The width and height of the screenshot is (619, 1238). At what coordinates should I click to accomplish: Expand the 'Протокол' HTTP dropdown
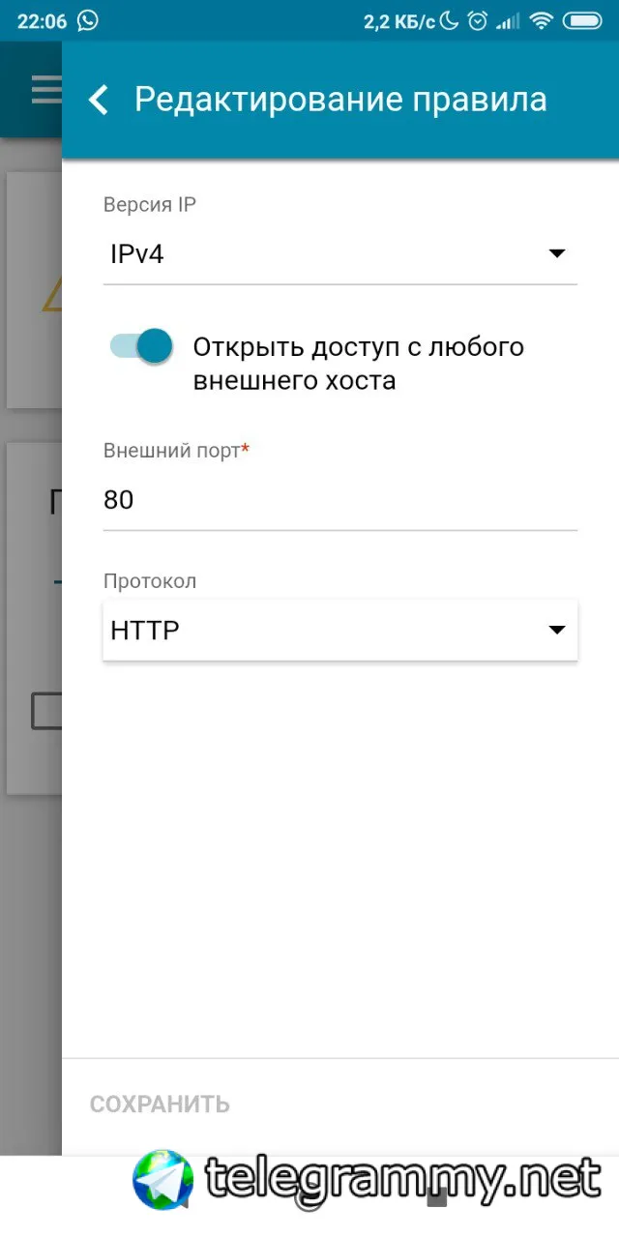click(339, 631)
